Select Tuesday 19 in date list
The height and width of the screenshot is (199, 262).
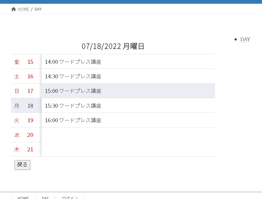coord(24,120)
